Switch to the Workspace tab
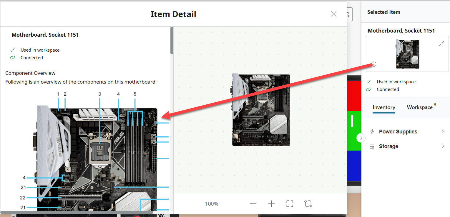Image resolution: width=450 pixels, height=217 pixels. 420,107
